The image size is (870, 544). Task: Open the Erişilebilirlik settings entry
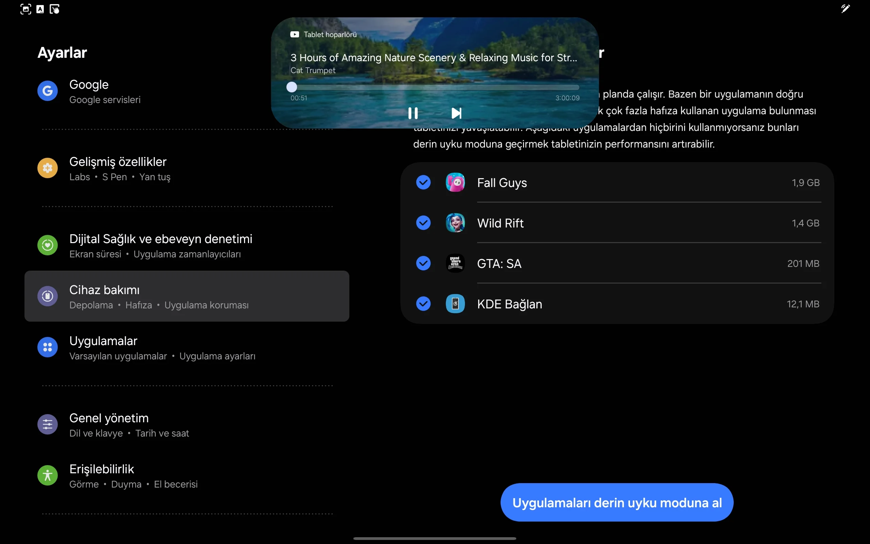[x=101, y=469]
